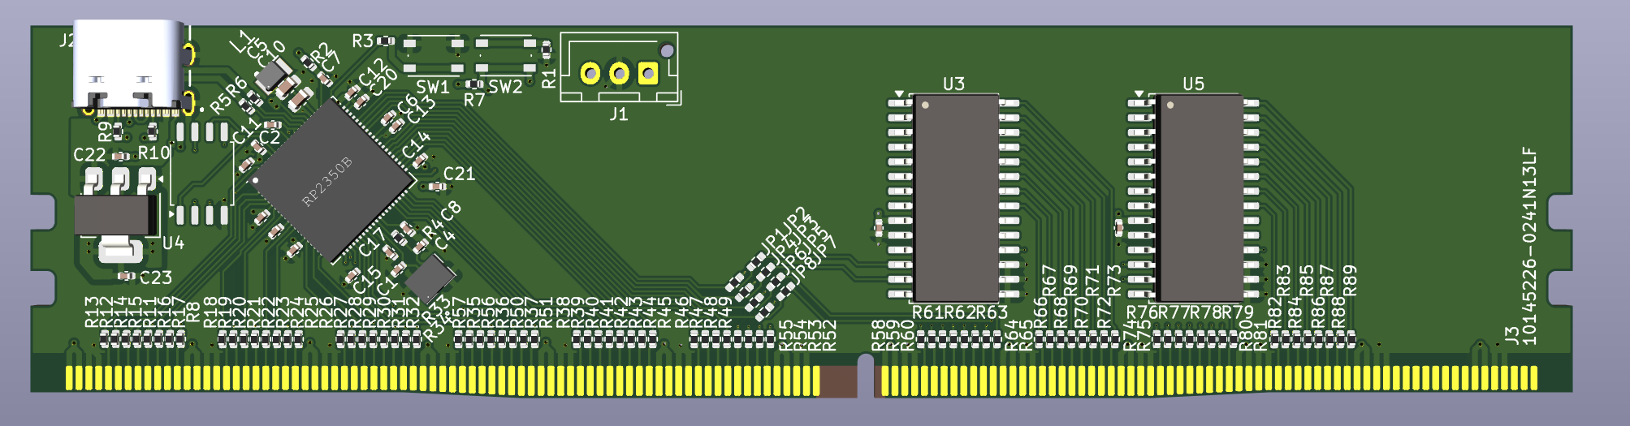Click the R10 resistor
1630x426 pixels.
[151, 132]
